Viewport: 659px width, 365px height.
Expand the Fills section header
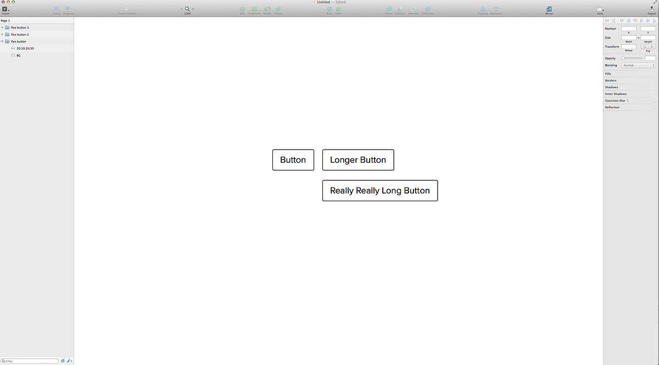pyautogui.click(x=607, y=73)
